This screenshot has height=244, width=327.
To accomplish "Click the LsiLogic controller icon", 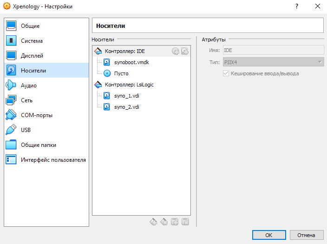I will click(x=98, y=85).
